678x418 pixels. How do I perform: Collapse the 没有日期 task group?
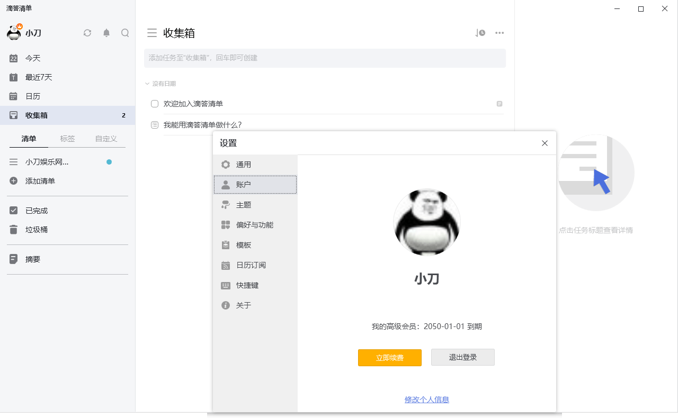tap(147, 84)
